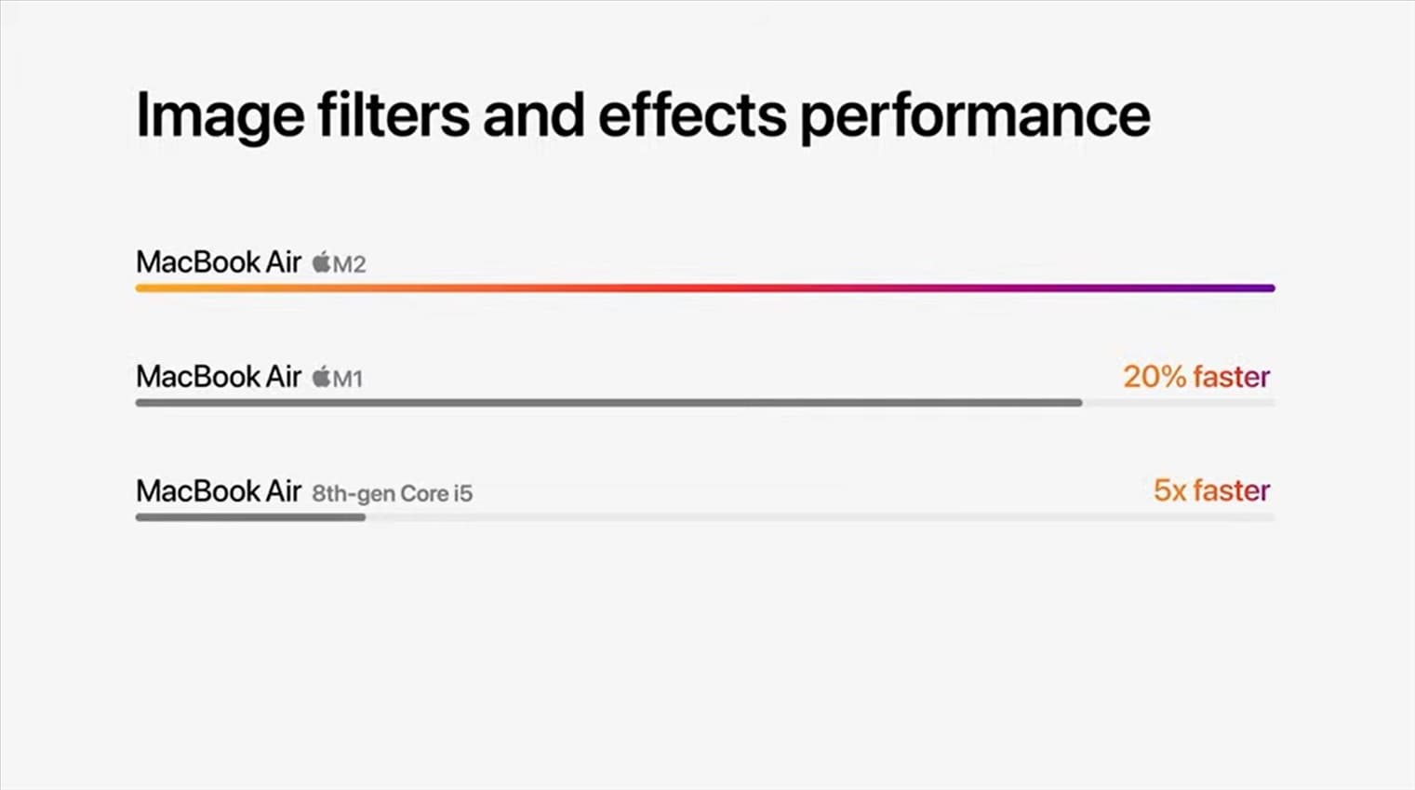Click the 5x faster label
Image resolution: width=1415 pixels, height=790 pixels.
tap(1211, 490)
